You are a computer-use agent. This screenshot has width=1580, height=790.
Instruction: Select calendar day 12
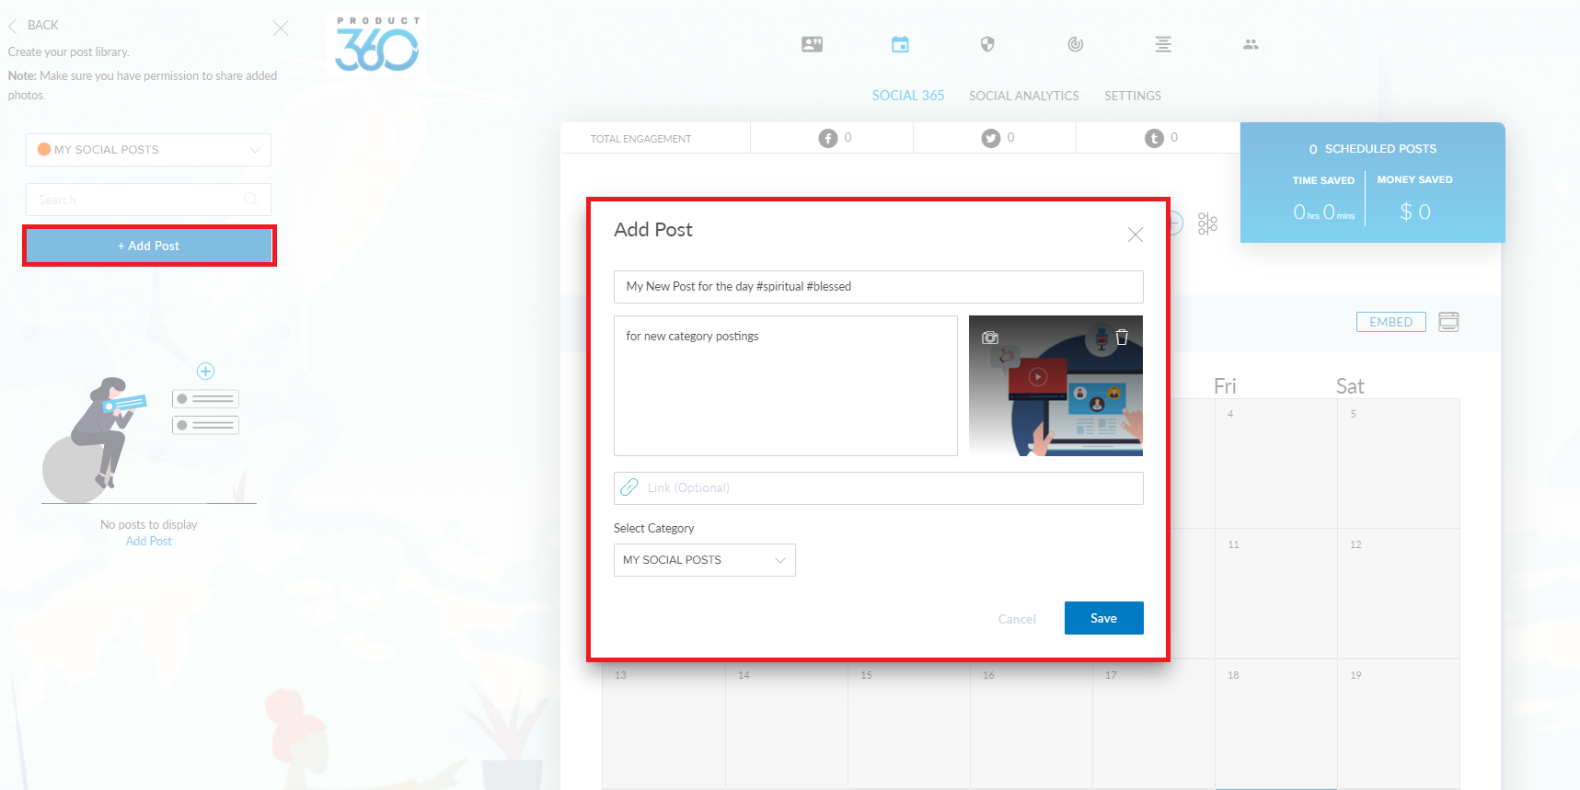click(x=1398, y=593)
